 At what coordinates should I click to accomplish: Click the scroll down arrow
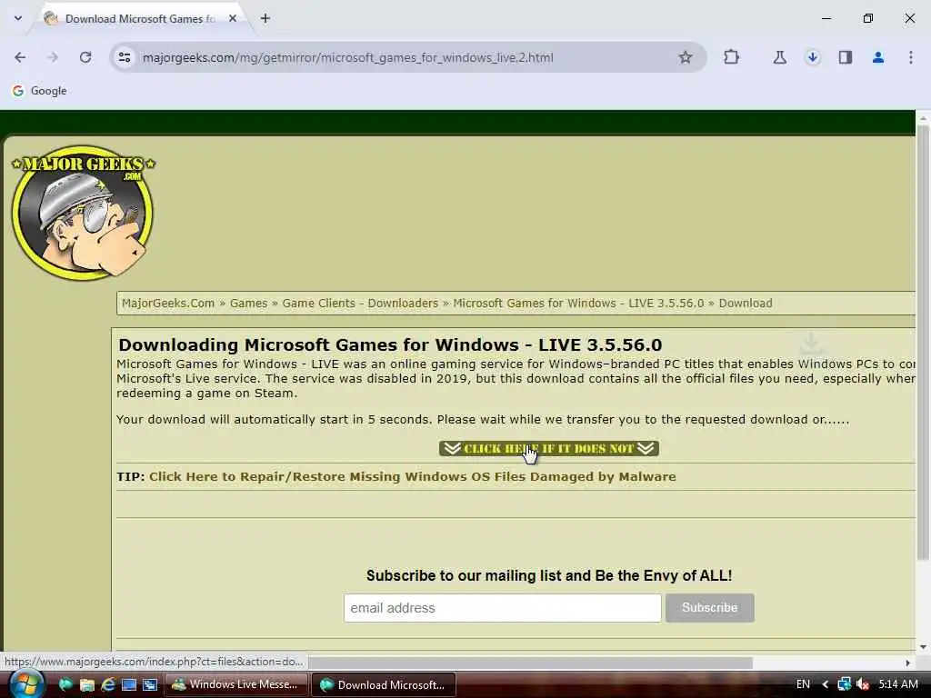922,647
